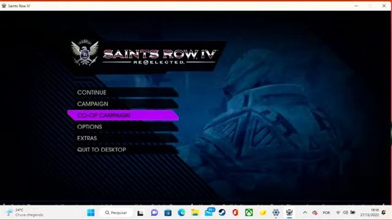
Task: Click the Saints Row IV title bar icon
Action: [x=4, y=5]
